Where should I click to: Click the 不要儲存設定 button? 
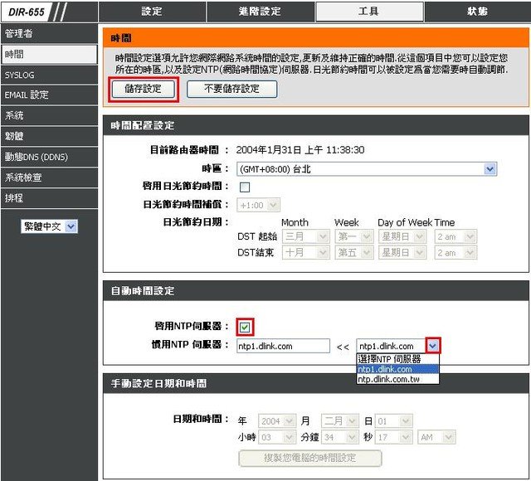coord(231,89)
